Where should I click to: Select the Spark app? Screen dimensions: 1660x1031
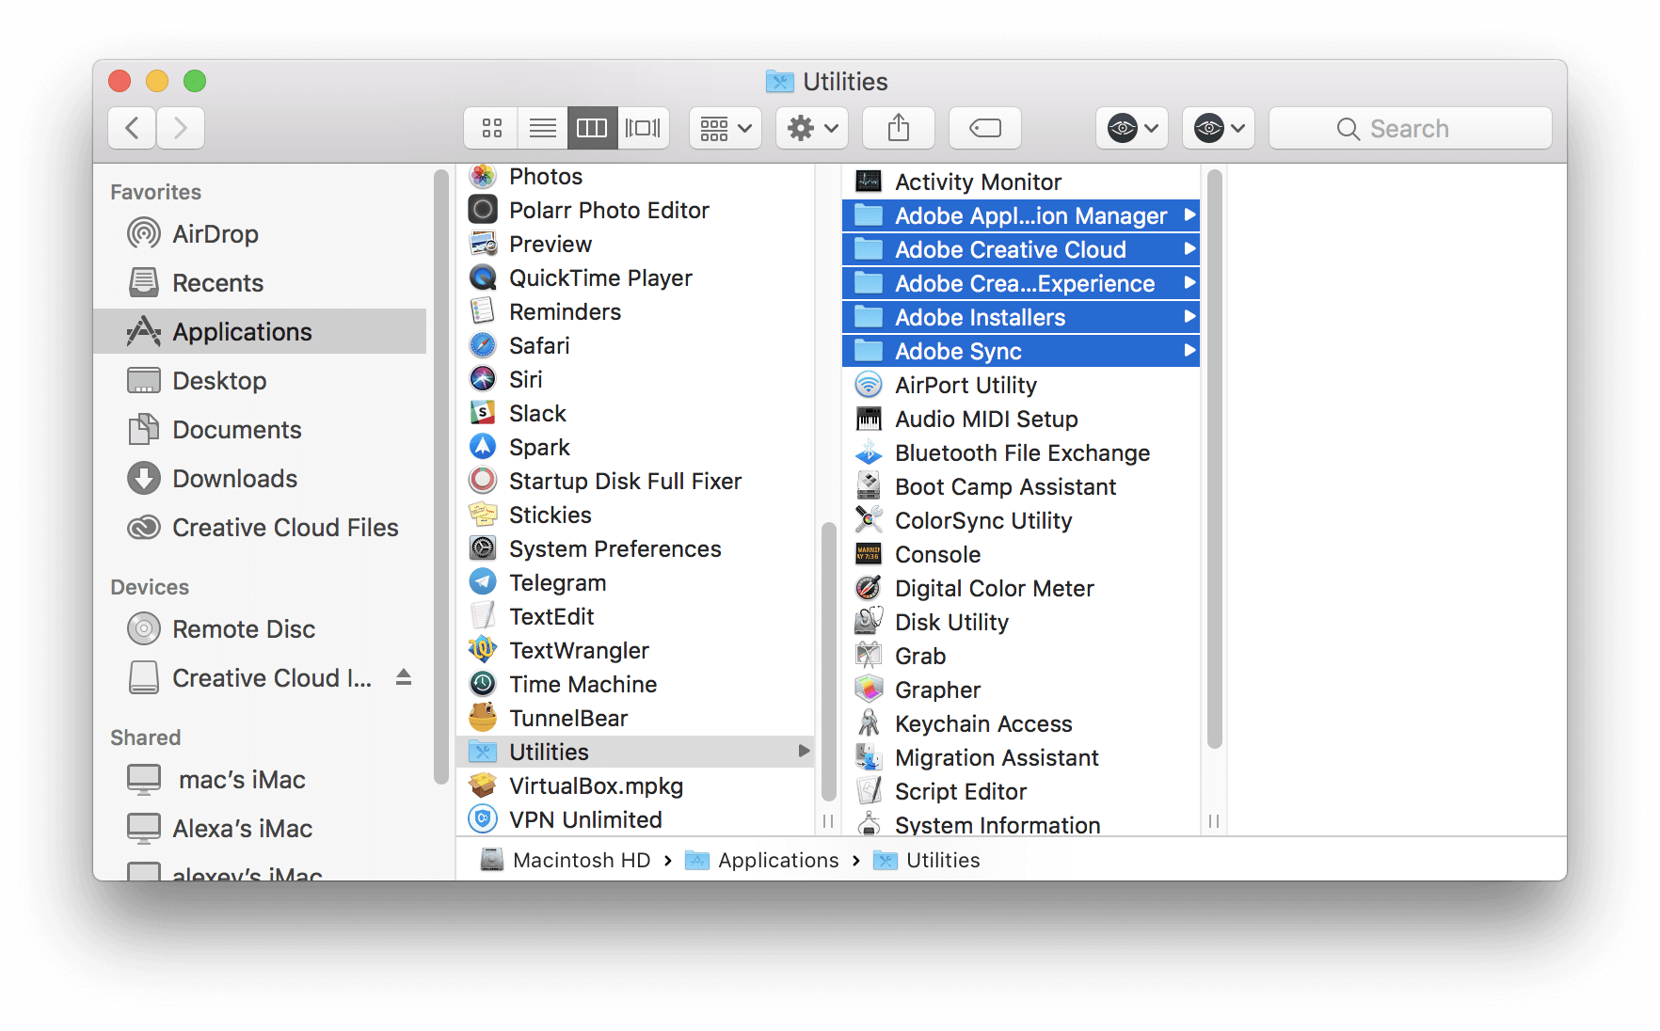(635, 447)
